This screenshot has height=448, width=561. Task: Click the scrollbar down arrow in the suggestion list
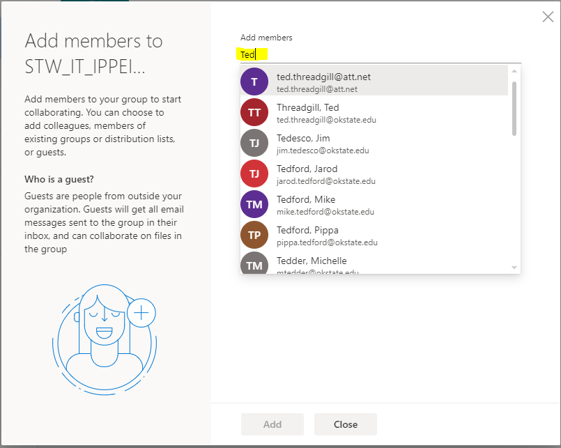click(514, 268)
